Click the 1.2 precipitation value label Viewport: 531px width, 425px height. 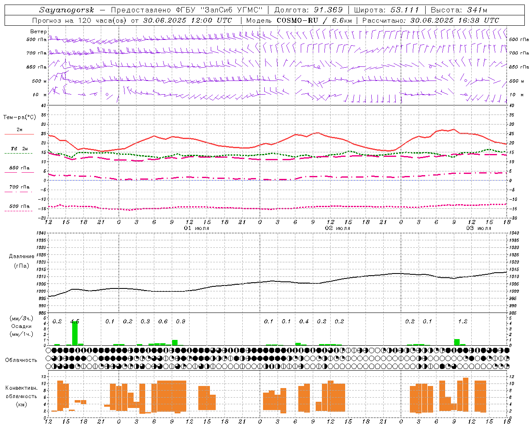pos(463,321)
